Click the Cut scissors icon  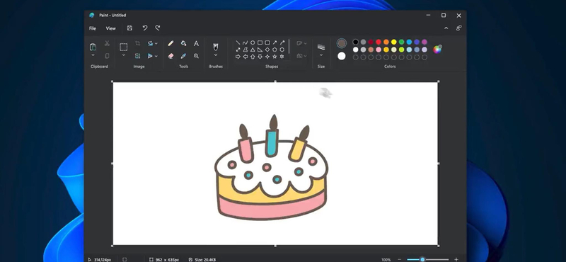(x=107, y=43)
